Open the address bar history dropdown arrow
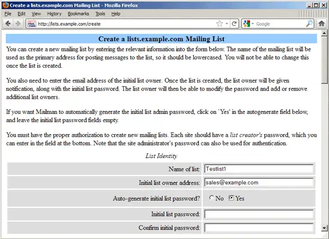The image size is (329, 239). pyautogui.click(x=227, y=23)
